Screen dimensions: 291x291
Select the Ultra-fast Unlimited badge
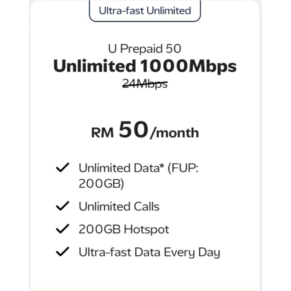[x=145, y=10]
